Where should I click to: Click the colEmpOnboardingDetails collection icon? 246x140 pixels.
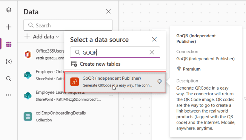28,117
